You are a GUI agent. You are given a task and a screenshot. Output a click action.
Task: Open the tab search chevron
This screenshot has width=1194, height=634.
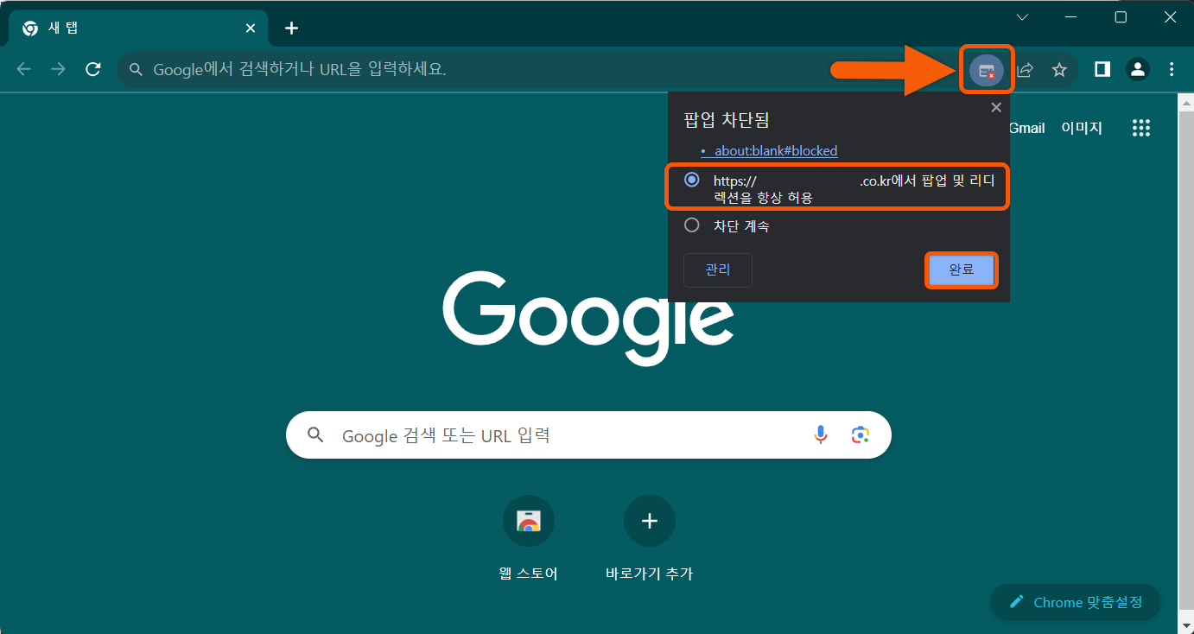pyautogui.click(x=1022, y=17)
